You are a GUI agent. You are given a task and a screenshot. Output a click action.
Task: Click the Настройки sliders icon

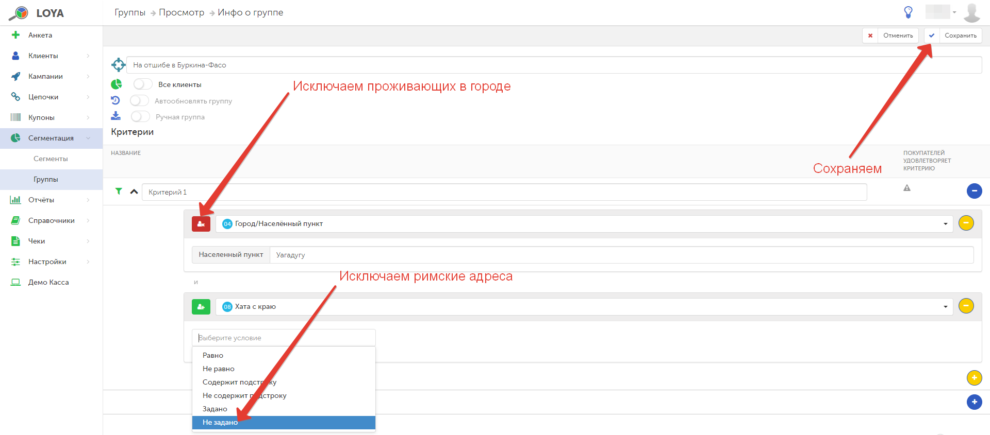[x=15, y=262]
